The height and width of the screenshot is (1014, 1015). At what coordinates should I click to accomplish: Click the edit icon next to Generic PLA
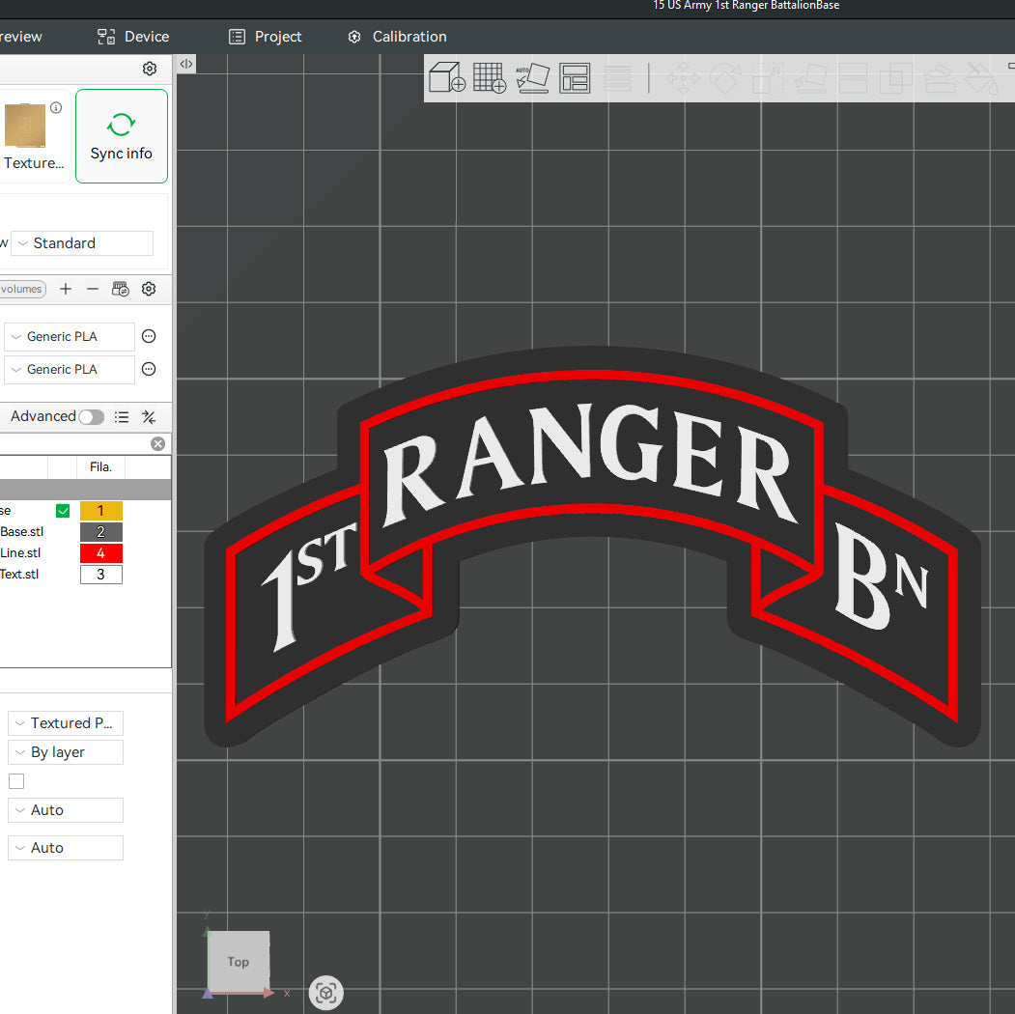[149, 336]
